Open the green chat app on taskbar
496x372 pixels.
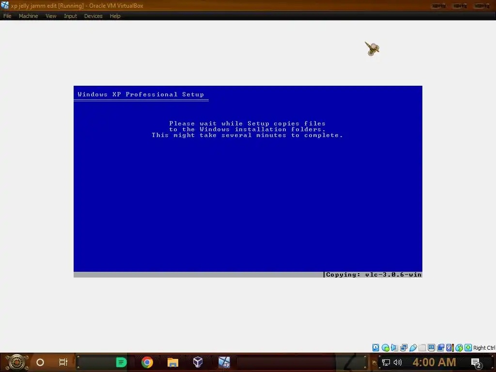(x=121, y=362)
